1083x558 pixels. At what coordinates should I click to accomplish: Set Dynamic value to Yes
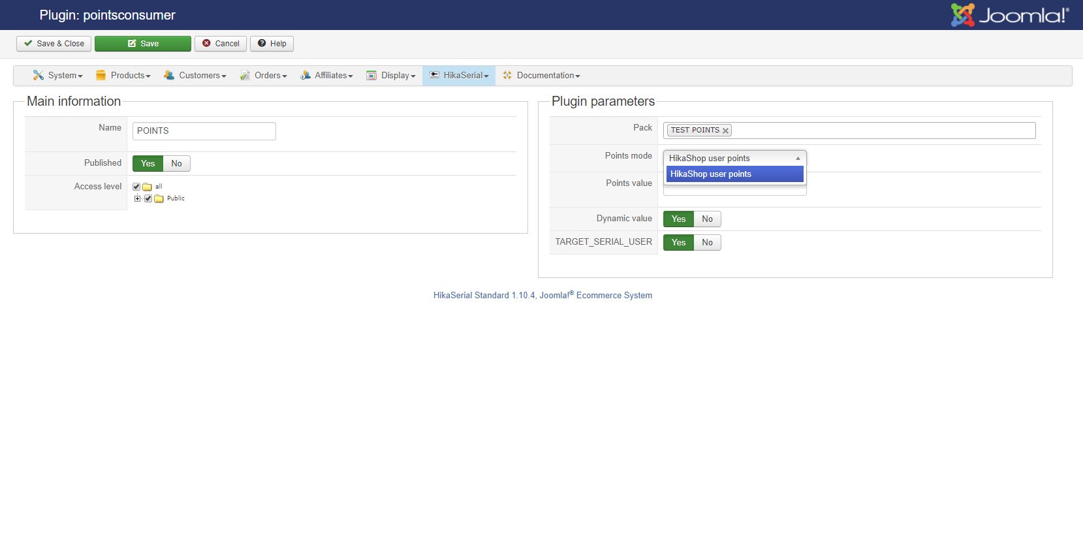(679, 219)
